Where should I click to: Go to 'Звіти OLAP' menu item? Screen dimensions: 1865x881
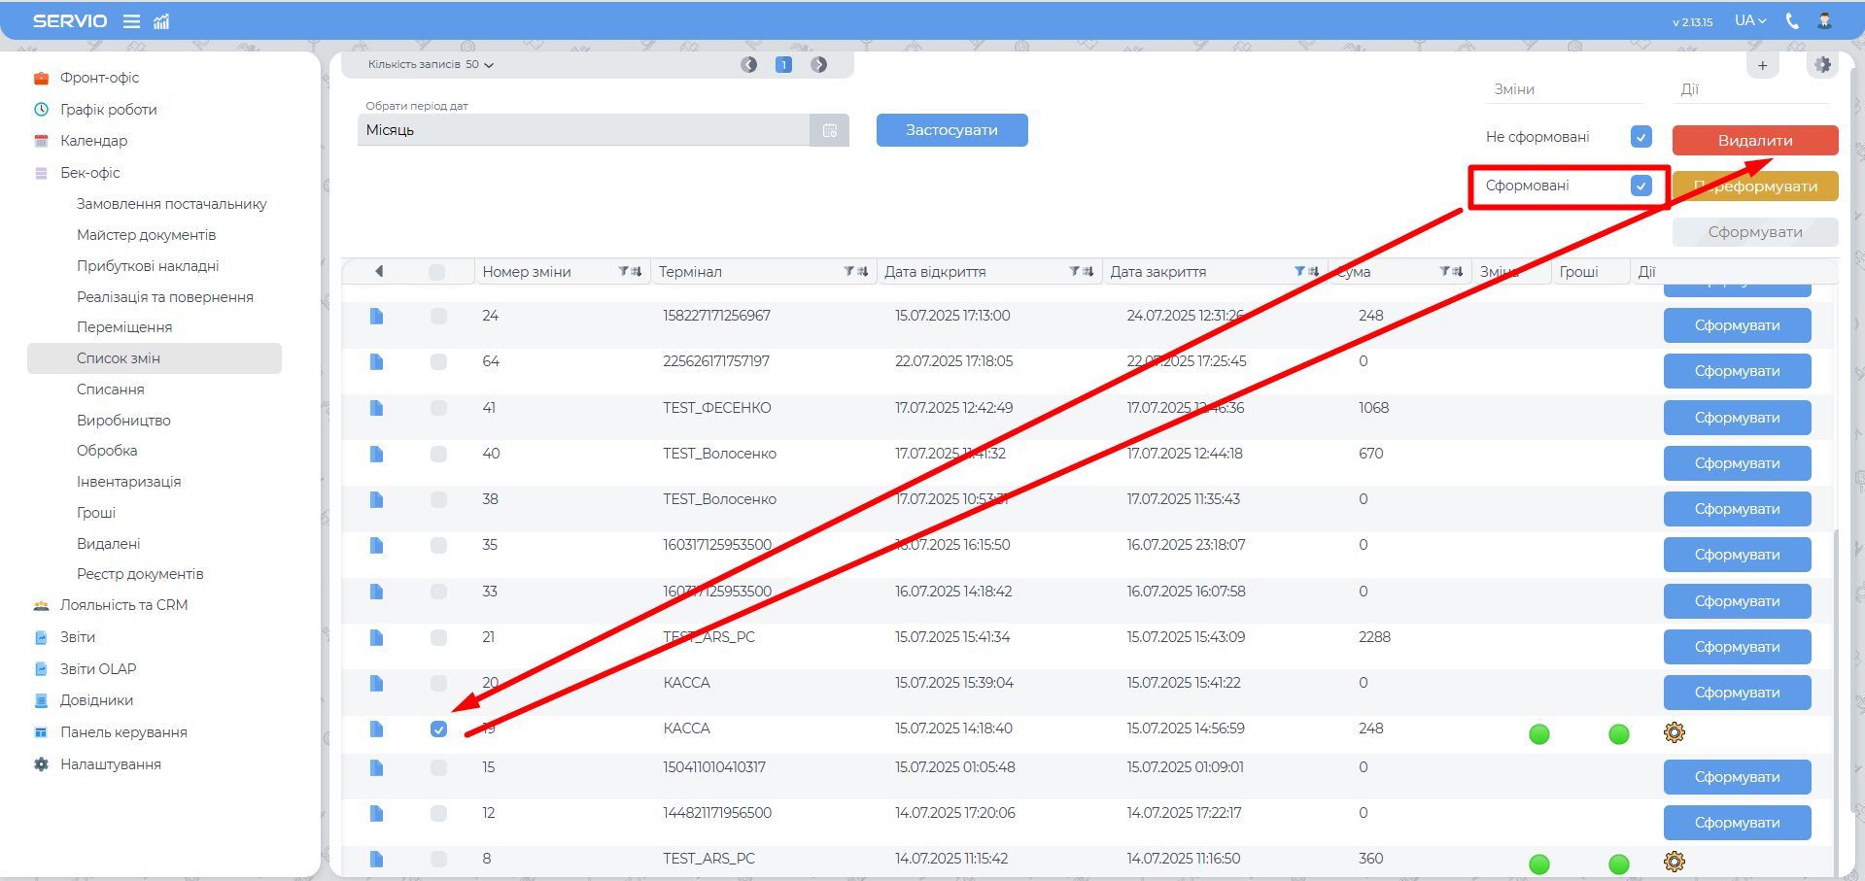pos(98,669)
